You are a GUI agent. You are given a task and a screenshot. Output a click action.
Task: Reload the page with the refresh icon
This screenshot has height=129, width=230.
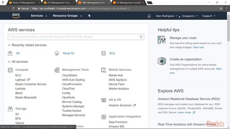pos(13,9)
